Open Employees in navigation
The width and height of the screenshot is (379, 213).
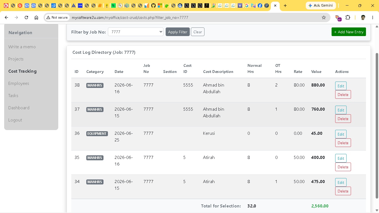pyautogui.click(x=19, y=83)
